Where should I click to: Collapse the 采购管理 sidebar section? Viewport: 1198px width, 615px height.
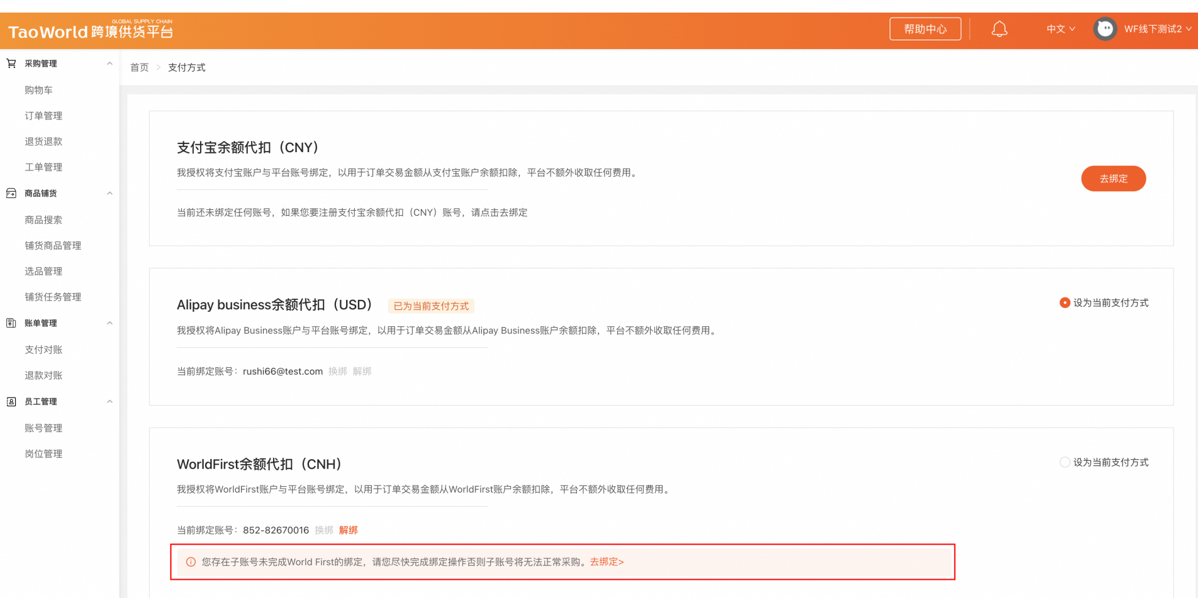(x=109, y=63)
